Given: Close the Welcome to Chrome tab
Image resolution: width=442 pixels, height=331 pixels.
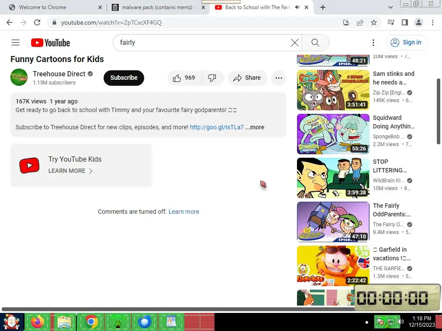Looking at the screenshot, I should pos(100,7).
